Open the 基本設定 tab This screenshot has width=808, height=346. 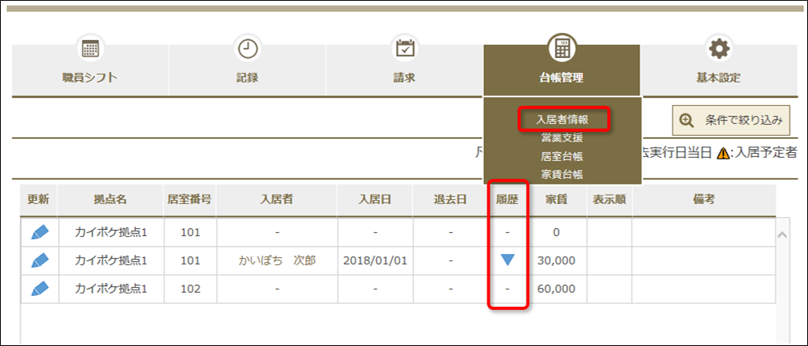pos(719,70)
